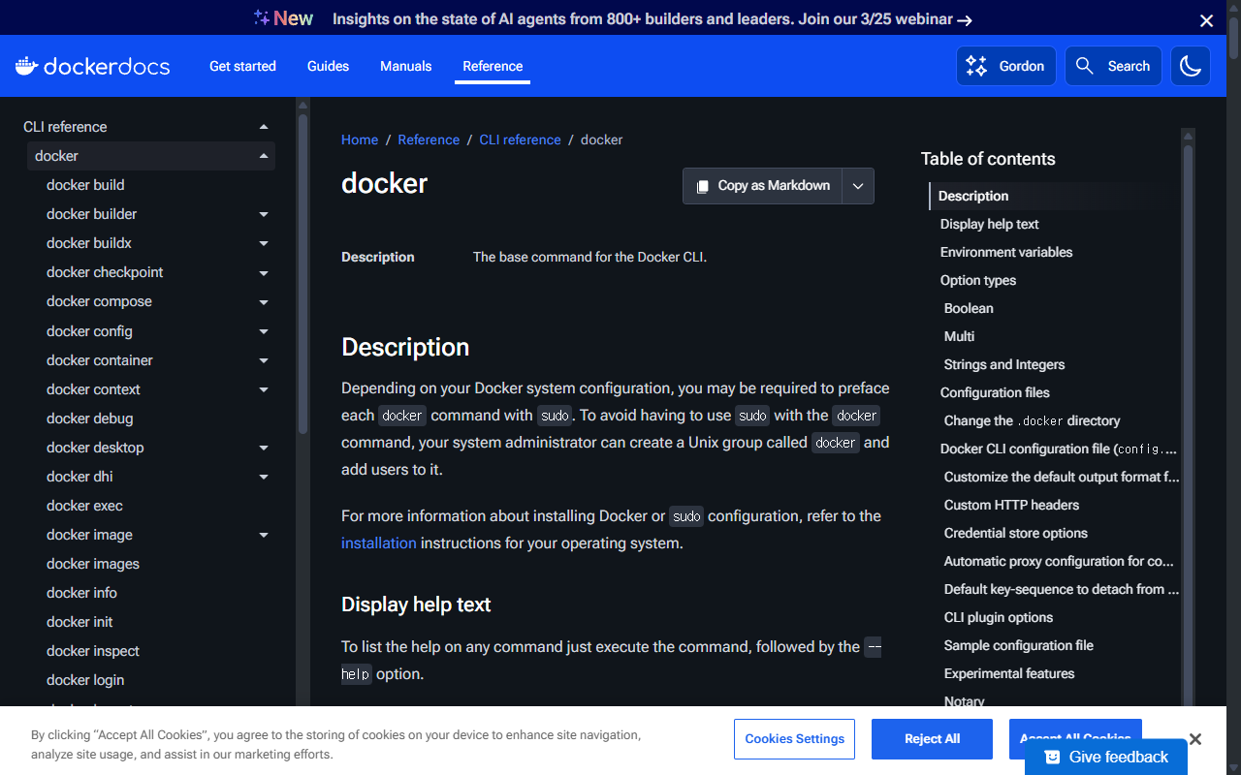Expand the docker buildx sidebar entry
This screenshot has height=775, width=1241.
263,243
